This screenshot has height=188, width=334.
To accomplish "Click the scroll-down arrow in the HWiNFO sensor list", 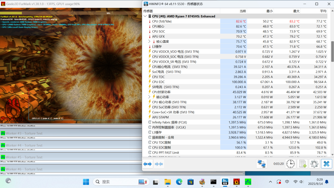I will pos(332,155).
